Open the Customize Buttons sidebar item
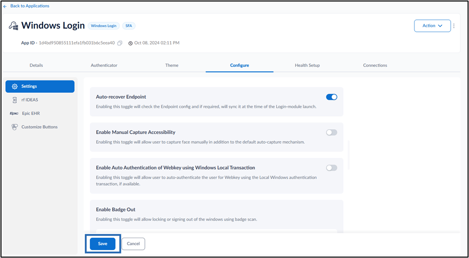This screenshot has height=258, width=469. pos(40,127)
